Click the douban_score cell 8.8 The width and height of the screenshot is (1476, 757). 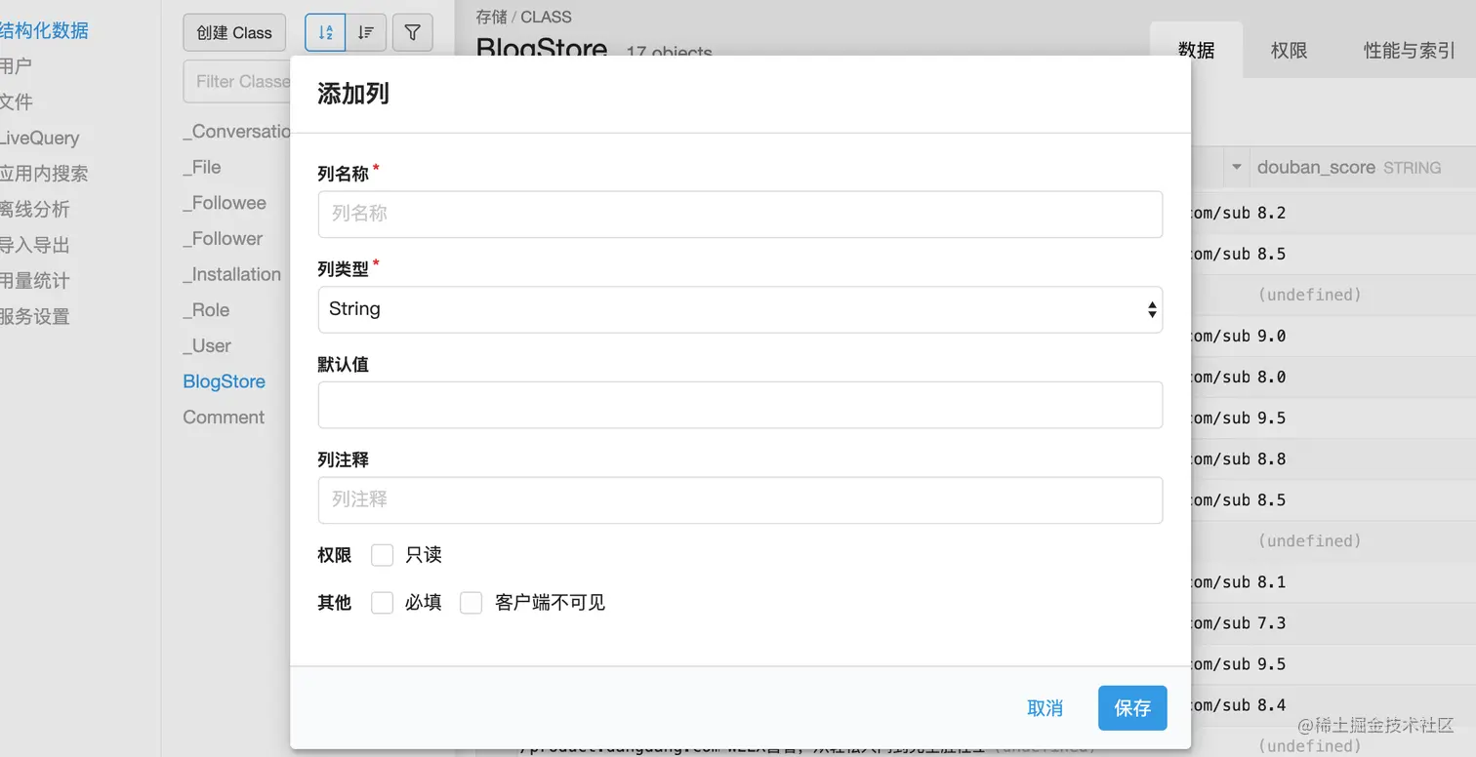click(1271, 458)
